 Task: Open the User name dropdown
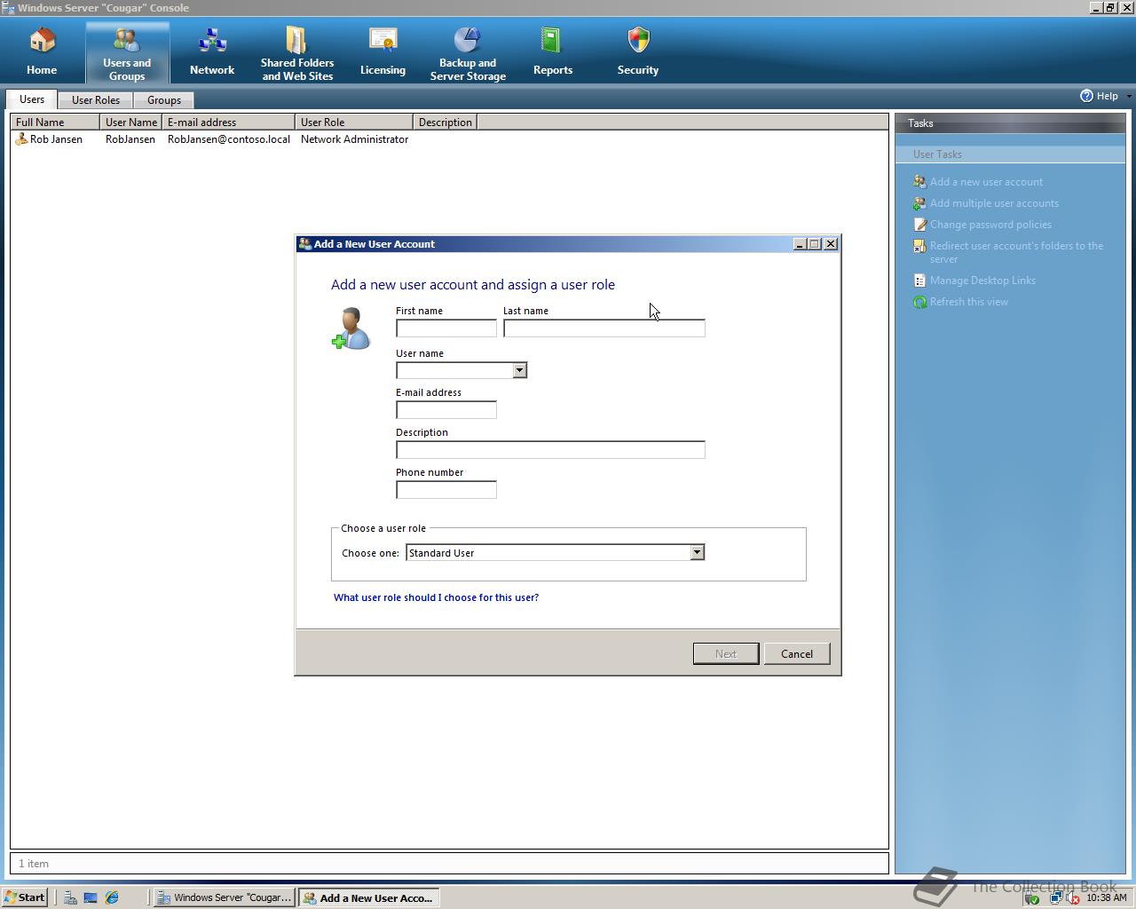point(519,370)
